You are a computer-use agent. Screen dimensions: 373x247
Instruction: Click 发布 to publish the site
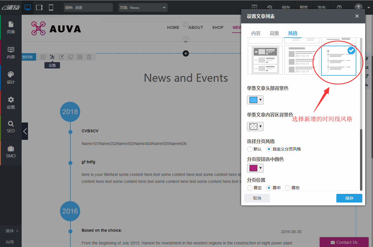(321, 7)
